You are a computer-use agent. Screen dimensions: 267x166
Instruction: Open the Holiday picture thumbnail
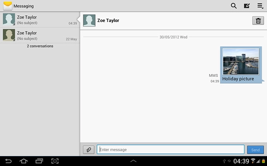(x=241, y=61)
